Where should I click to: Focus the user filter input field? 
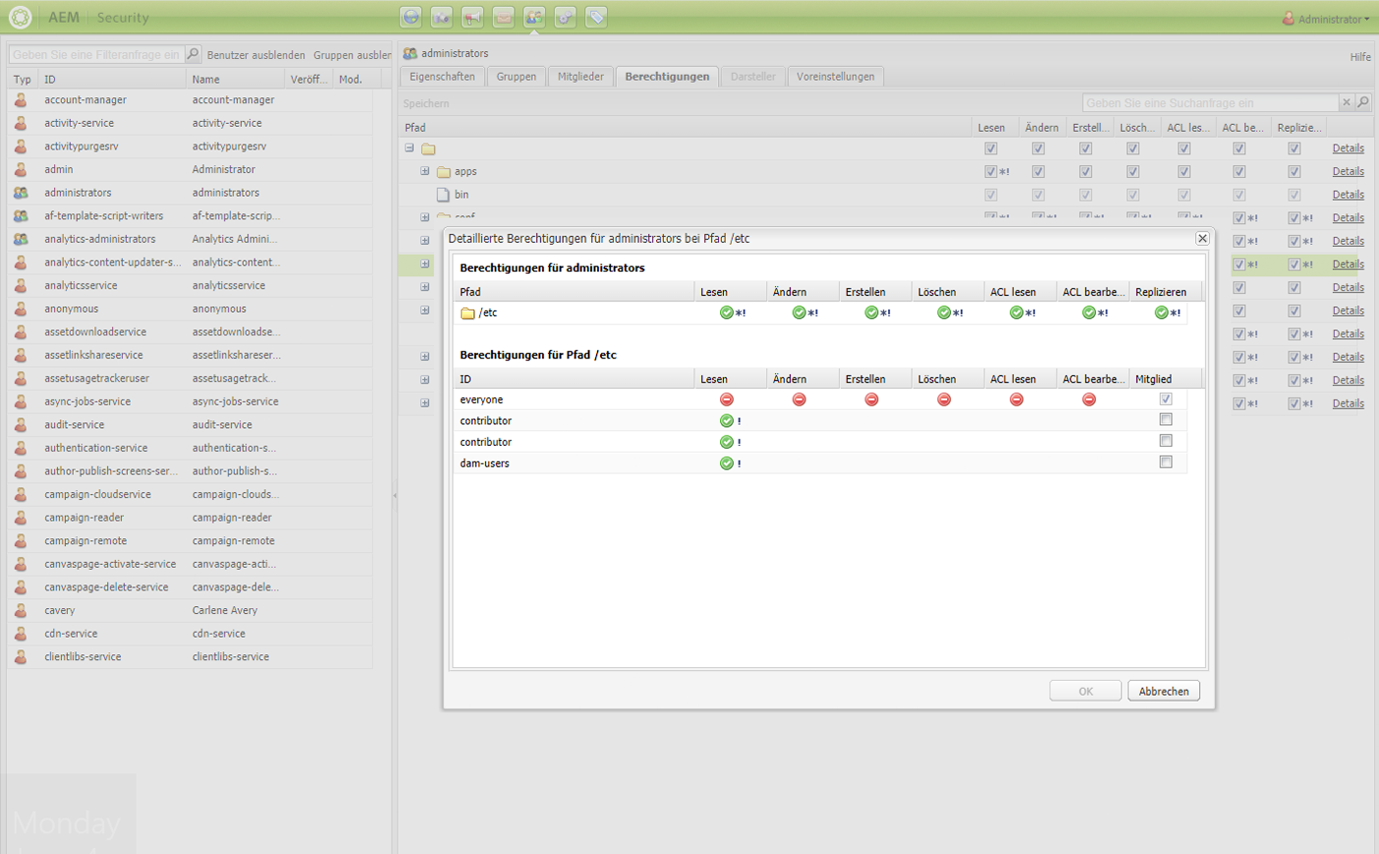[96, 55]
